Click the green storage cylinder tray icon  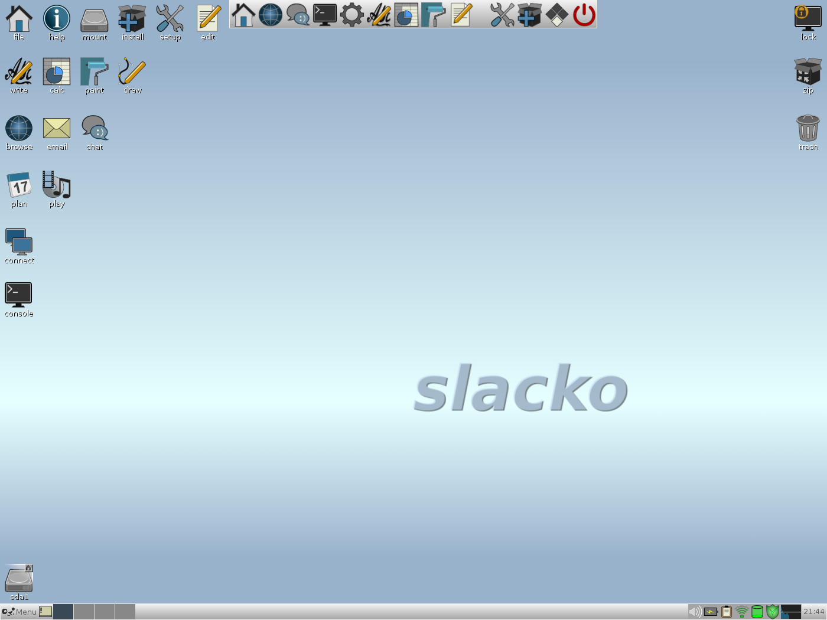tap(757, 612)
